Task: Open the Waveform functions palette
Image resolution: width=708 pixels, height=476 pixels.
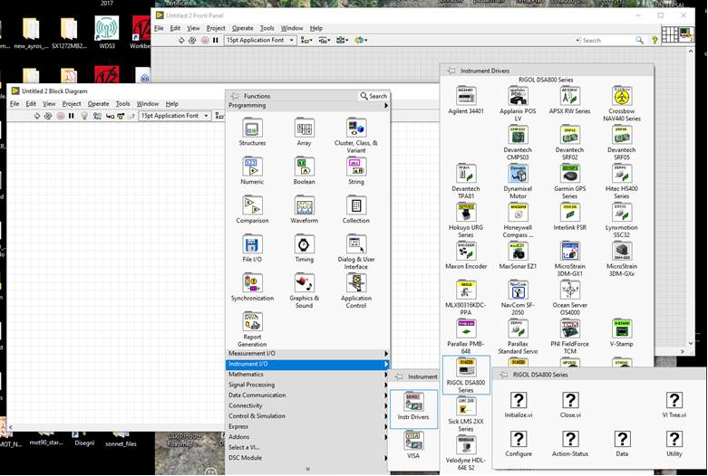Action: (305, 205)
